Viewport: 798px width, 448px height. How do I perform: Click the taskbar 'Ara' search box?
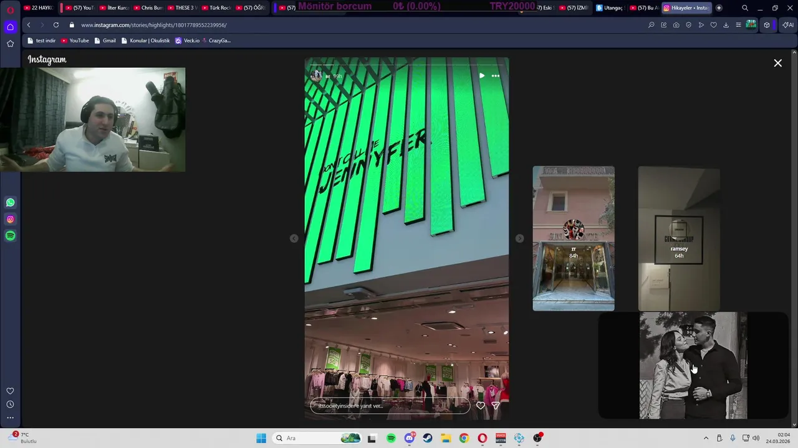pyautogui.click(x=318, y=438)
